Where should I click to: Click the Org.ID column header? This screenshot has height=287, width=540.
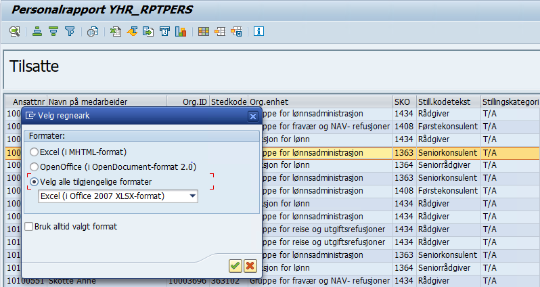coord(189,102)
